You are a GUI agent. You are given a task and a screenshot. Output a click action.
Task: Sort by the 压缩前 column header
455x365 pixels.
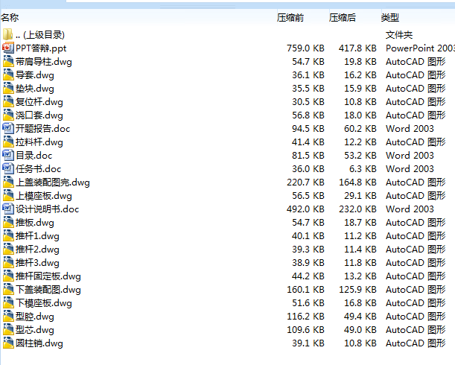(x=290, y=17)
